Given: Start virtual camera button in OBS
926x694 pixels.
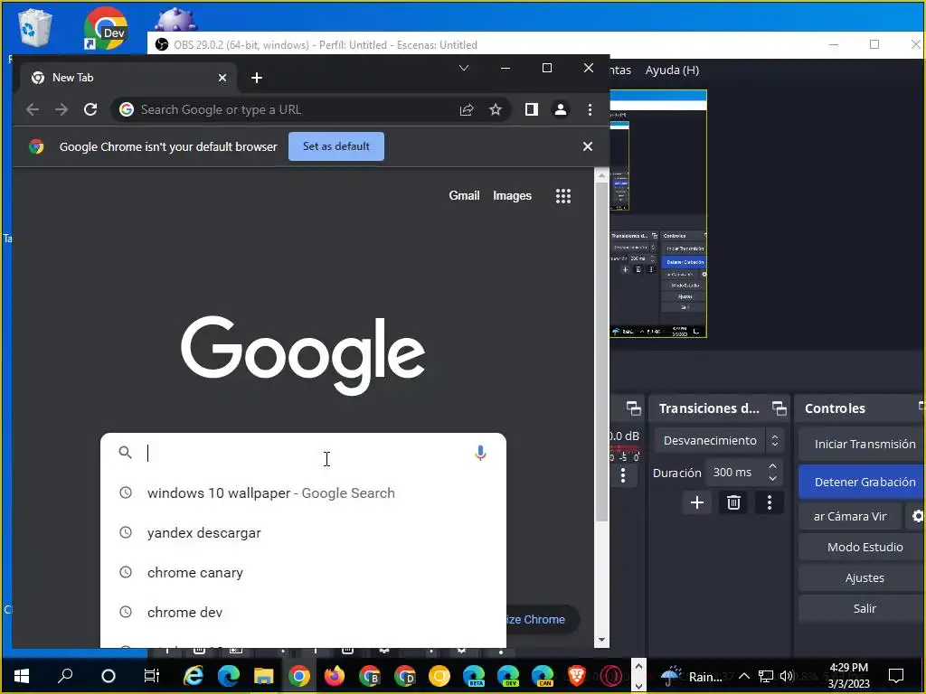Looking at the screenshot, I should 850,516.
